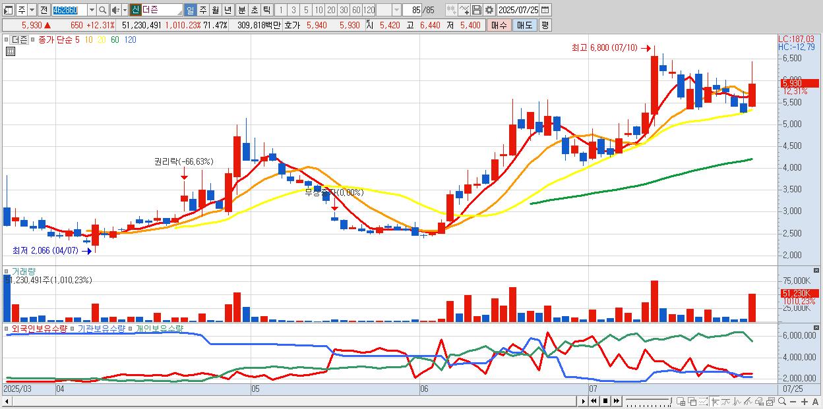Click the chart window overlap icon
823x409 pixels.
pyautogui.click(x=692, y=401)
